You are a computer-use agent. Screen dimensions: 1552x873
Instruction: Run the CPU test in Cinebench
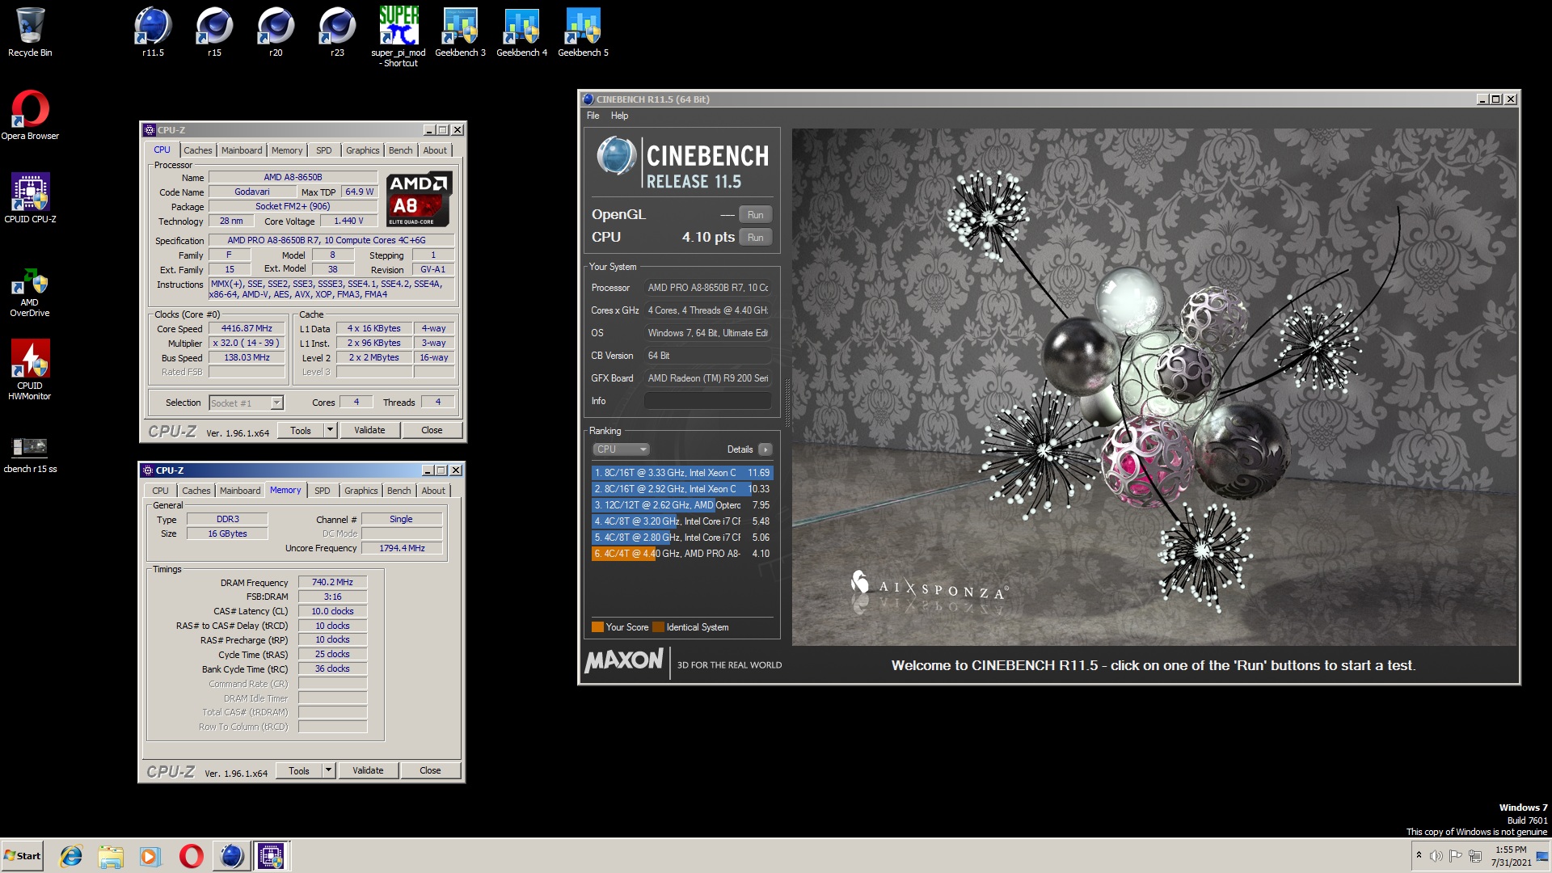(x=755, y=238)
